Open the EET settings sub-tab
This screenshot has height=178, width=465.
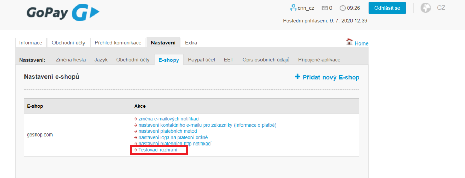click(x=228, y=60)
